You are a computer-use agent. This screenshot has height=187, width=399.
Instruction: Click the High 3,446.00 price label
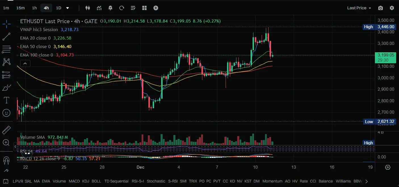(x=385, y=27)
